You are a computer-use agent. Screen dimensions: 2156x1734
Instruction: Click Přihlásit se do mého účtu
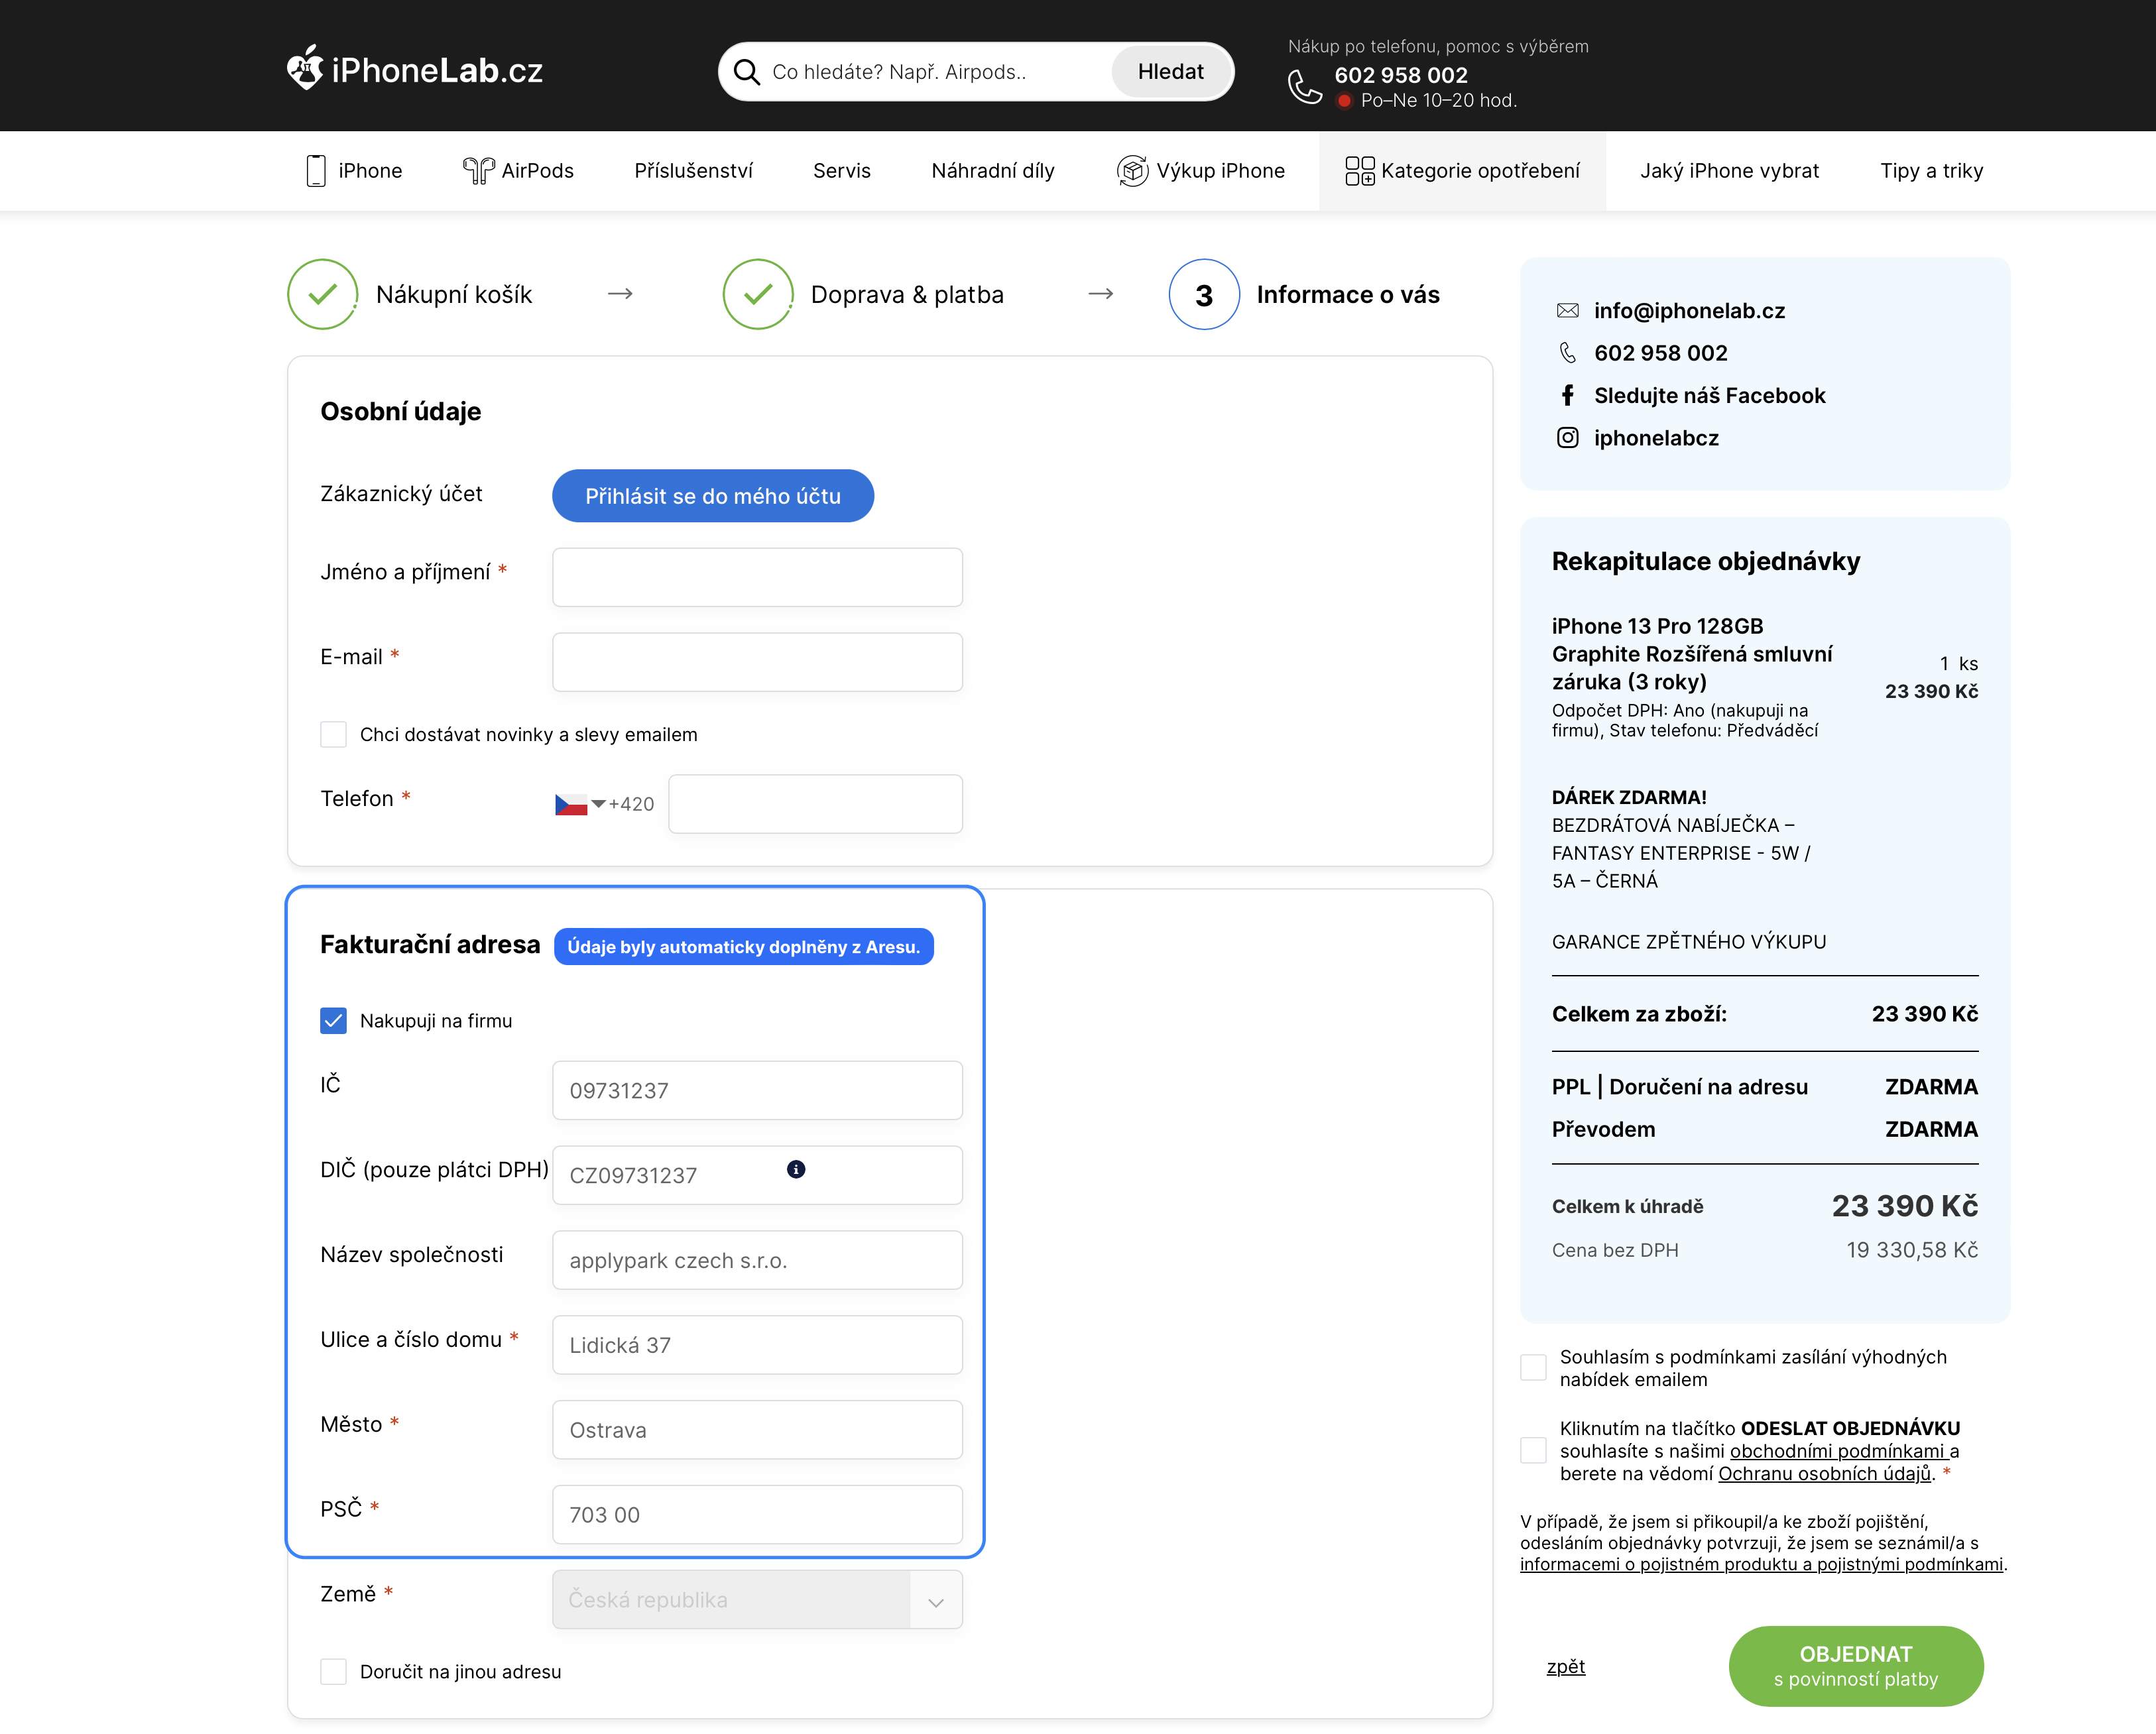pyautogui.click(x=713, y=496)
